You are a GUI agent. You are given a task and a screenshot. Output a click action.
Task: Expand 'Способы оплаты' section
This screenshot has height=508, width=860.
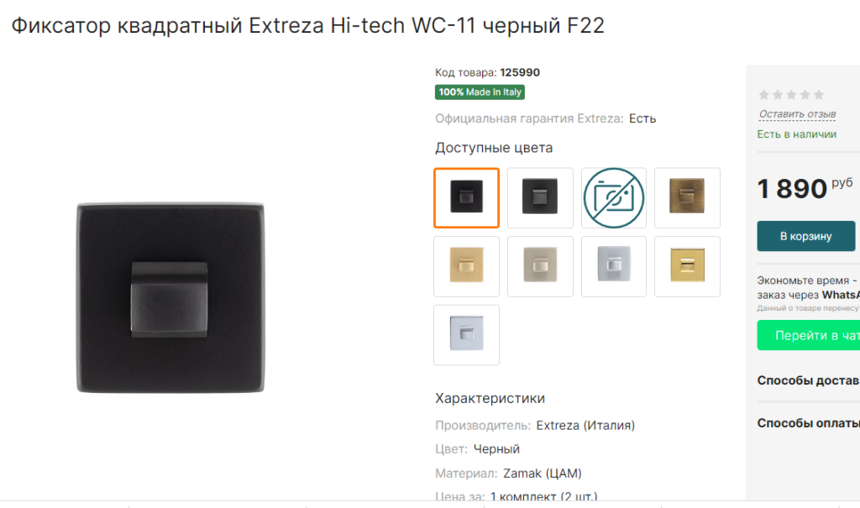pos(808,423)
